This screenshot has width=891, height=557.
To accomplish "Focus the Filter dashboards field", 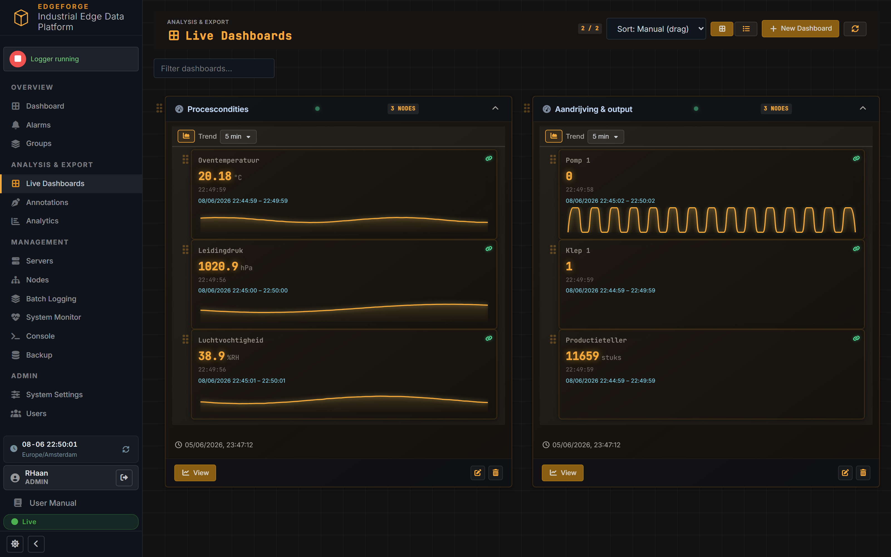I will pyautogui.click(x=214, y=69).
